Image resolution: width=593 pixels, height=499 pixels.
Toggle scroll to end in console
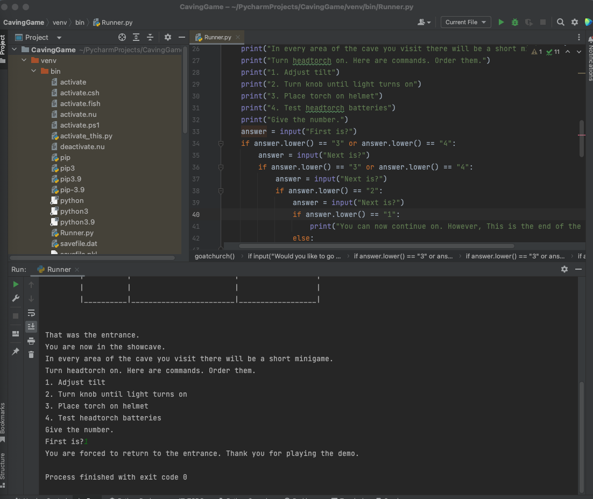pyautogui.click(x=31, y=326)
